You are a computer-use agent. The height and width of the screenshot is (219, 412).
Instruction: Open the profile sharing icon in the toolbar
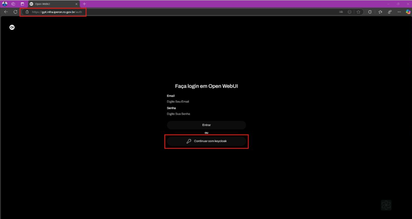tap(390, 12)
